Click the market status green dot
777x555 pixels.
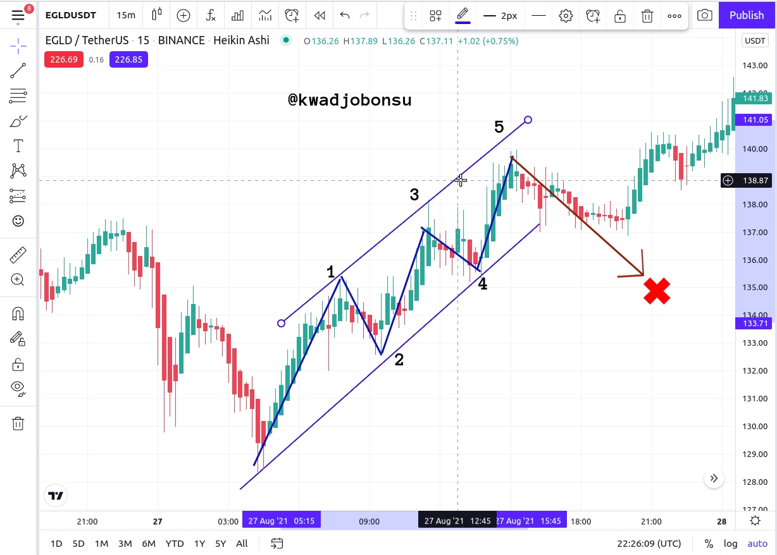coord(286,40)
